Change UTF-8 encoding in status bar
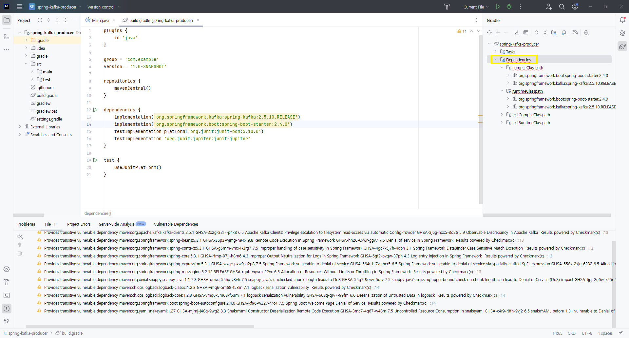The width and height of the screenshot is (629, 338). tap(587, 333)
